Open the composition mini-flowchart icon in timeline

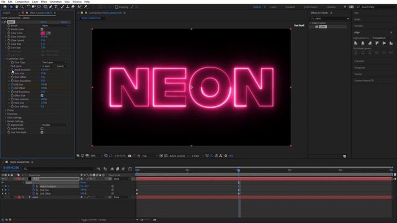(x=98, y=168)
